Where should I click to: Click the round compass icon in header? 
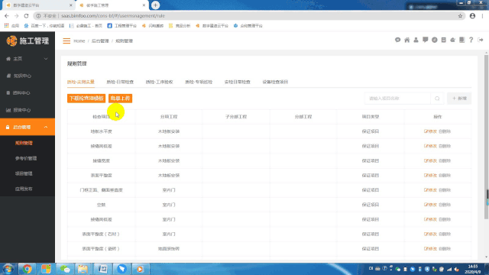[435, 40]
